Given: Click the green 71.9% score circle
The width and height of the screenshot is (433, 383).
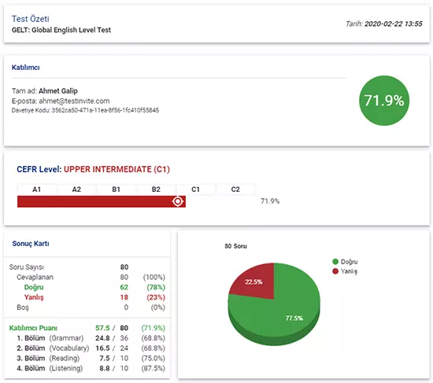Looking at the screenshot, I should click(384, 101).
